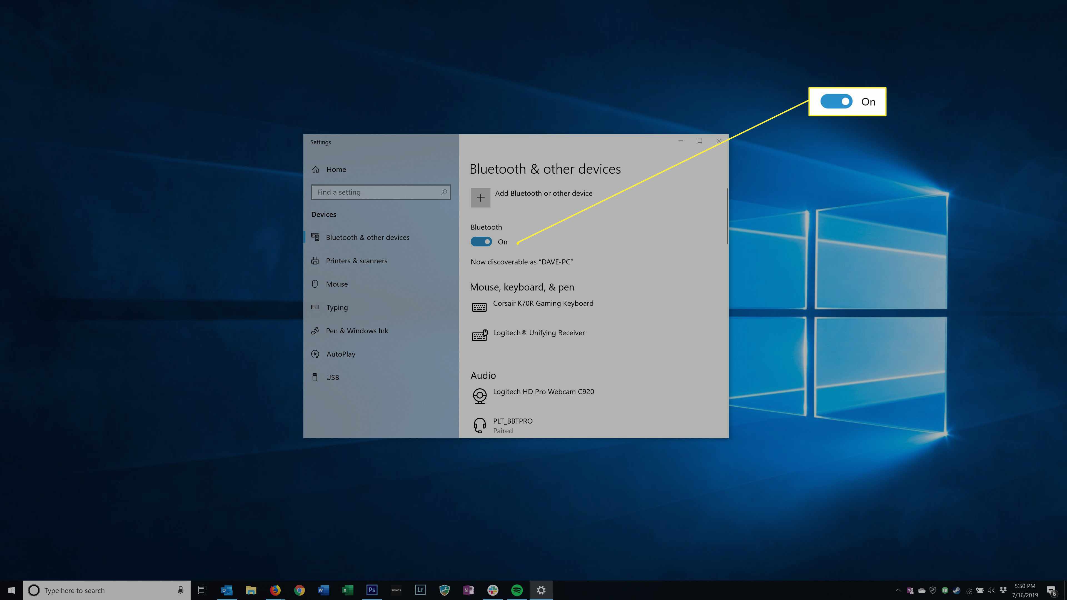Switch to Slack on the taskbar
Viewport: 1067px width, 600px height.
click(x=493, y=590)
